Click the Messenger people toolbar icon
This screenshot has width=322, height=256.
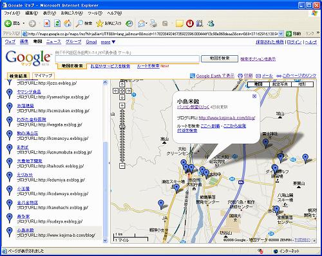pos(211,23)
